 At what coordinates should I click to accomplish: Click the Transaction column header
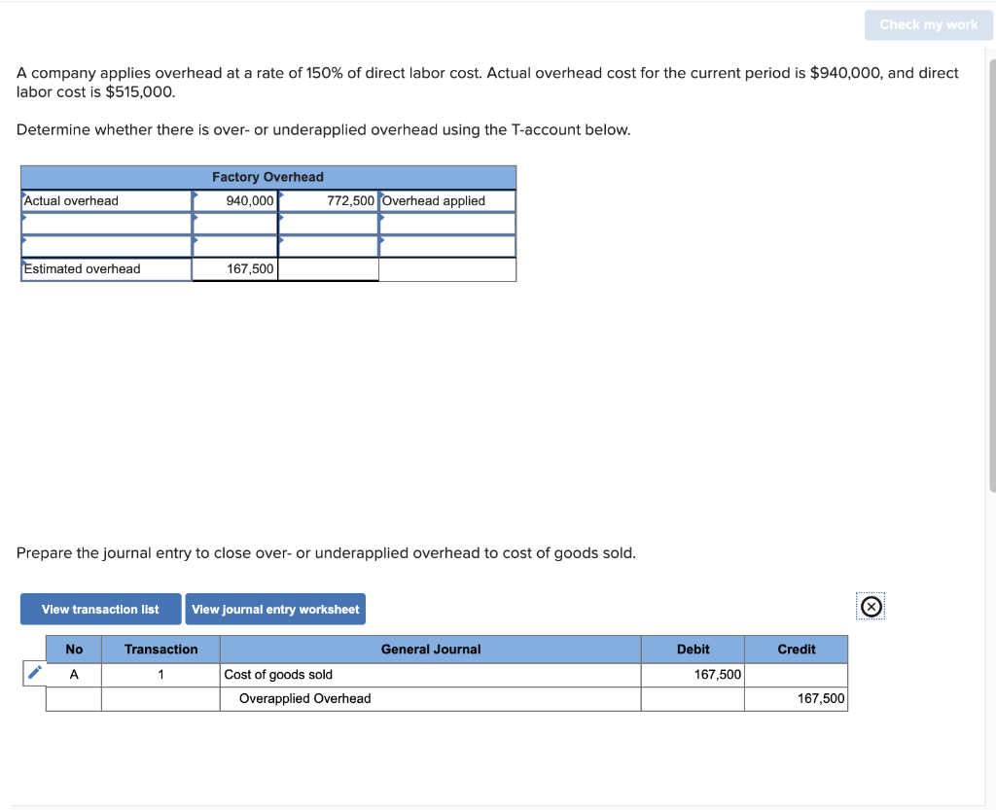(160, 649)
